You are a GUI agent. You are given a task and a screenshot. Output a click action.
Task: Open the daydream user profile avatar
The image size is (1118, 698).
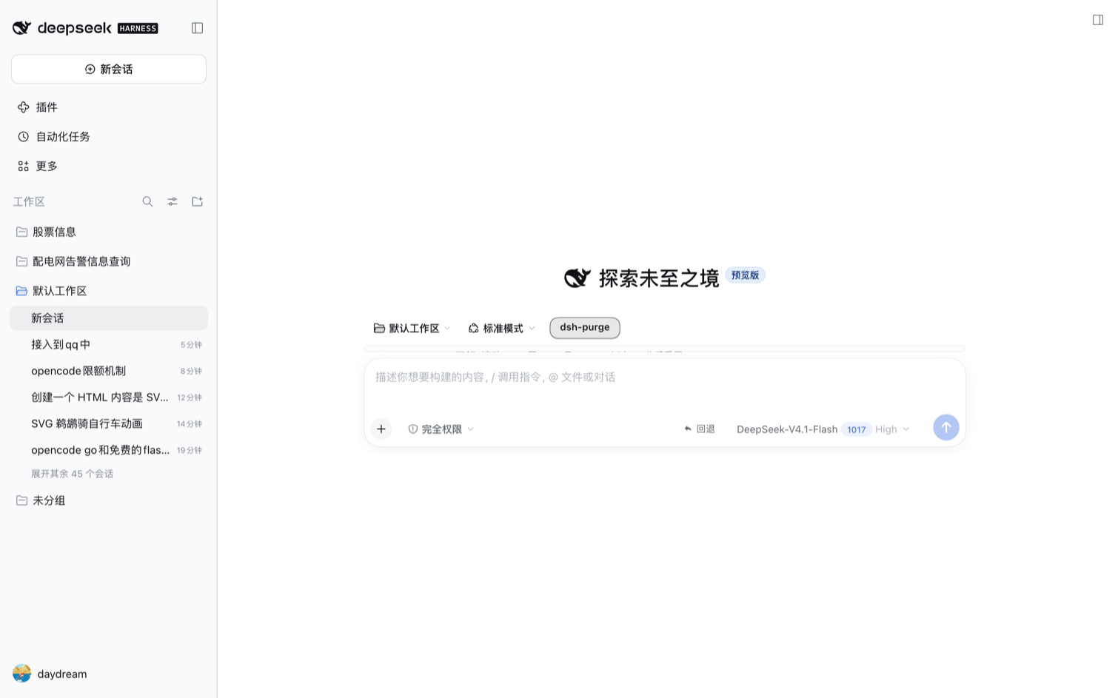[x=22, y=674]
